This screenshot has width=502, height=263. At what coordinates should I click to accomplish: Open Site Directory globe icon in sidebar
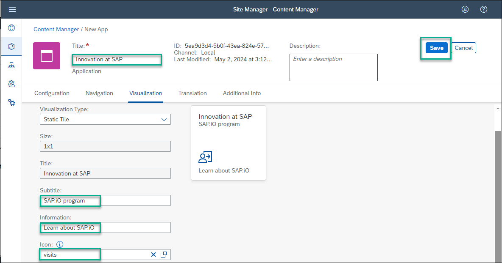click(11, 28)
